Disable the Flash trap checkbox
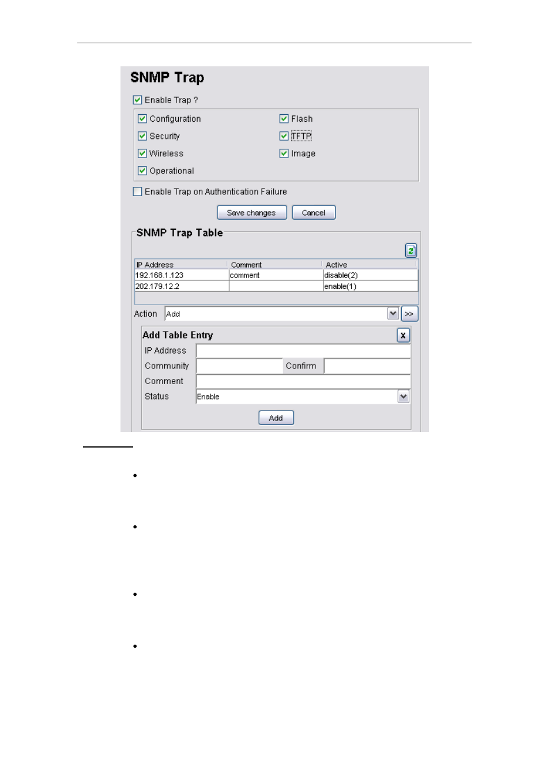This screenshot has height=778, width=550. point(284,119)
